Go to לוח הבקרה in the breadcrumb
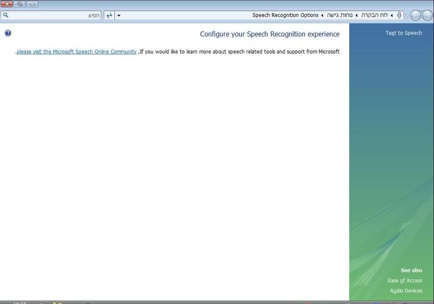The image size is (434, 304). pos(374,15)
